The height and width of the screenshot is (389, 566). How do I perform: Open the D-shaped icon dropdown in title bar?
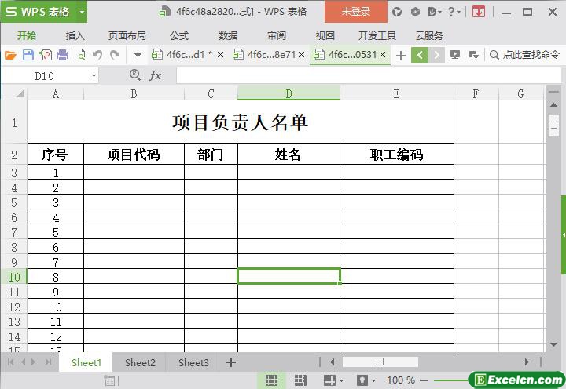tap(435, 13)
